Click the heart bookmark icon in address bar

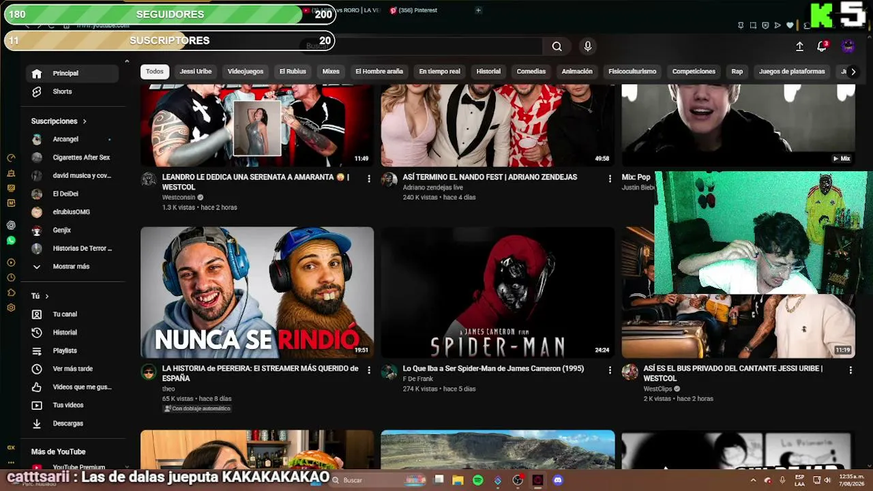click(790, 25)
